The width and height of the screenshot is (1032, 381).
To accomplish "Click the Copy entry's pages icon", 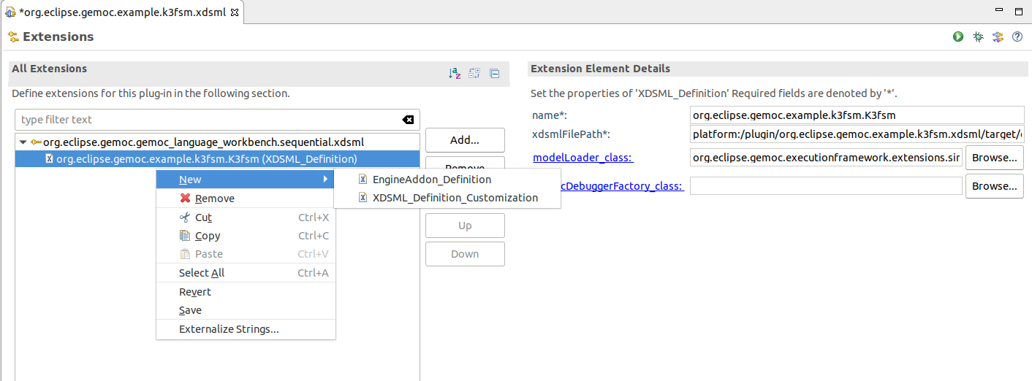I will point(185,236).
